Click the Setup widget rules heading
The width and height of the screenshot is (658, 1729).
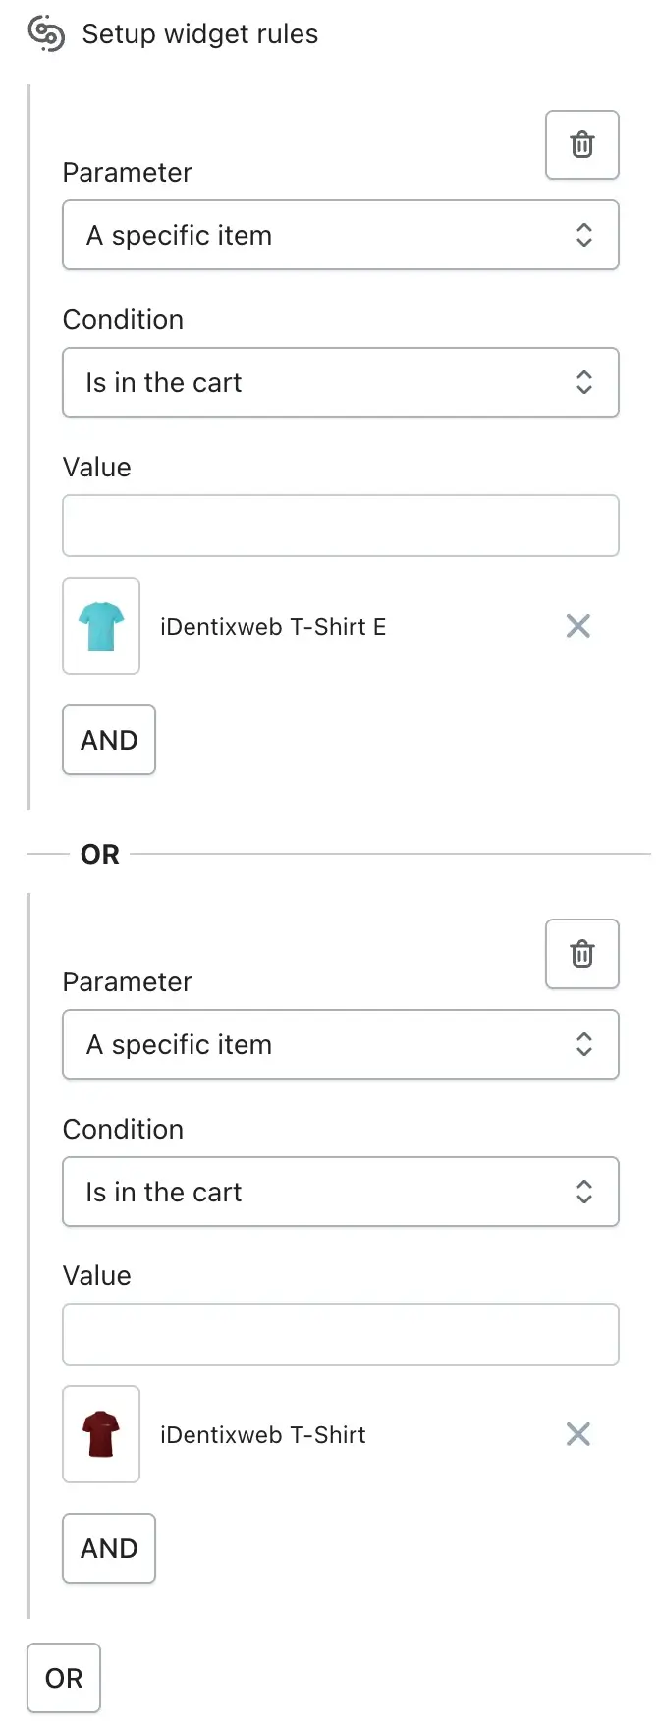200,34
